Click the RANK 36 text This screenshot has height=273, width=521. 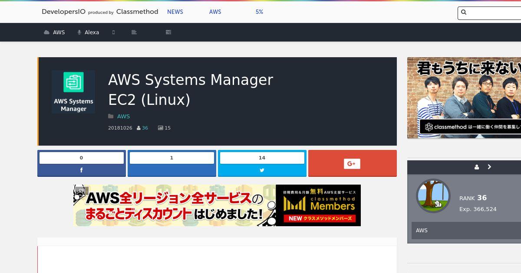coord(473,198)
